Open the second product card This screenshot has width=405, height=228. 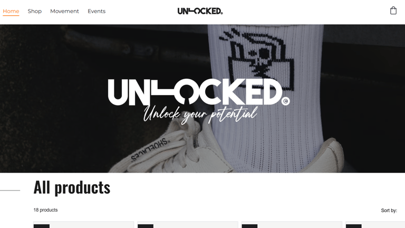coord(188,225)
